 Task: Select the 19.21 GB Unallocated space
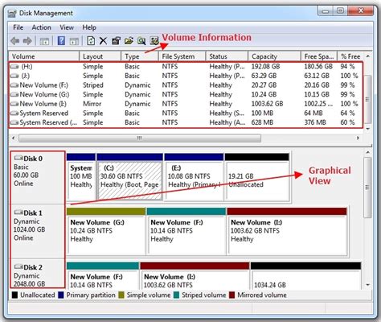pos(257,177)
